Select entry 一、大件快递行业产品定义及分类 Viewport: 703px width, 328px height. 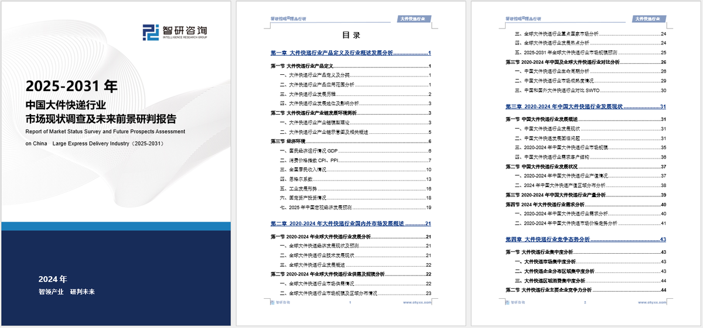click(x=355, y=75)
